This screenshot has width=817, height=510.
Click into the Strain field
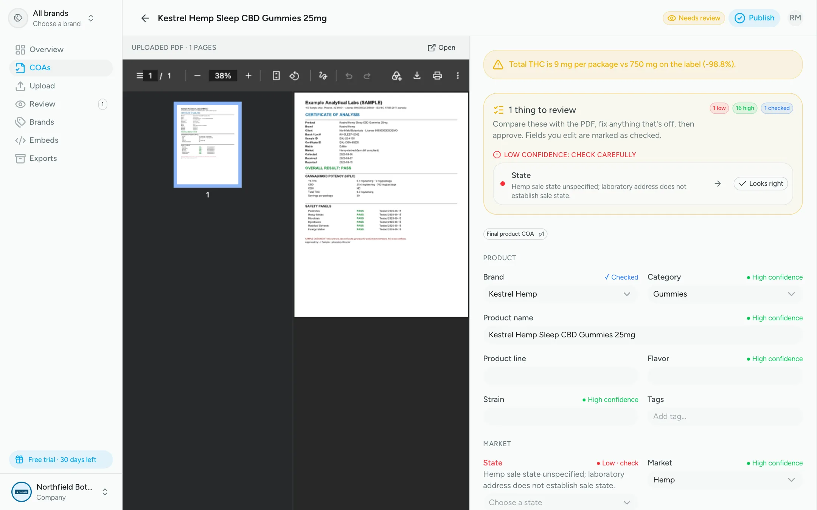[x=561, y=416]
